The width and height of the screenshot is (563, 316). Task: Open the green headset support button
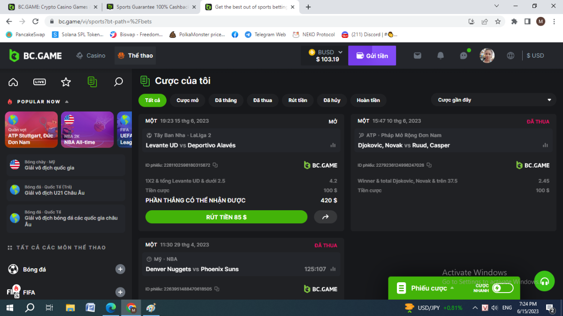coord(544,281)
